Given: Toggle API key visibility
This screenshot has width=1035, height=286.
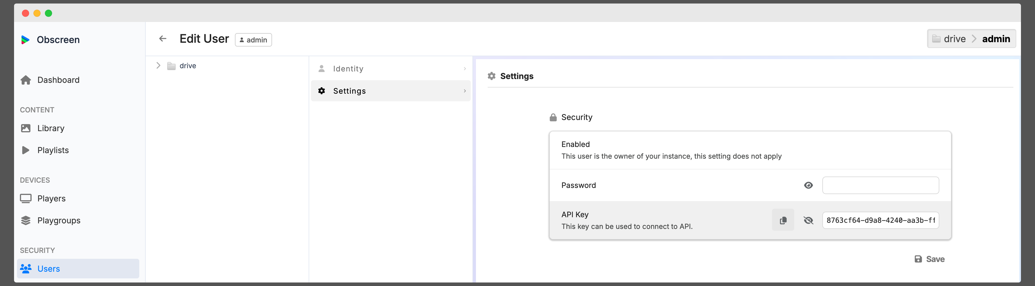Looking at the screenshot, I should point(808,220).
